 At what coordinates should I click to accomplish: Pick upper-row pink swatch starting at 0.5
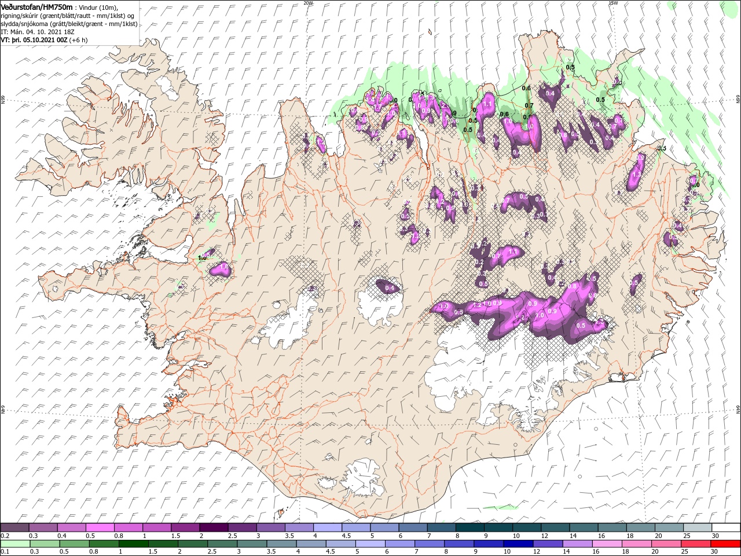tap(100, 528)
